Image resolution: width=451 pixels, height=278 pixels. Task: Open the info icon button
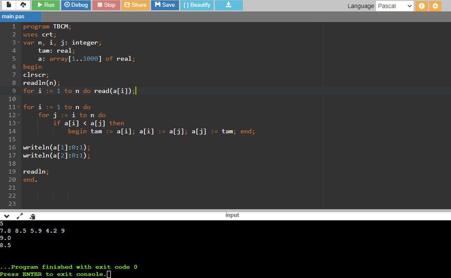pos(421,6)
